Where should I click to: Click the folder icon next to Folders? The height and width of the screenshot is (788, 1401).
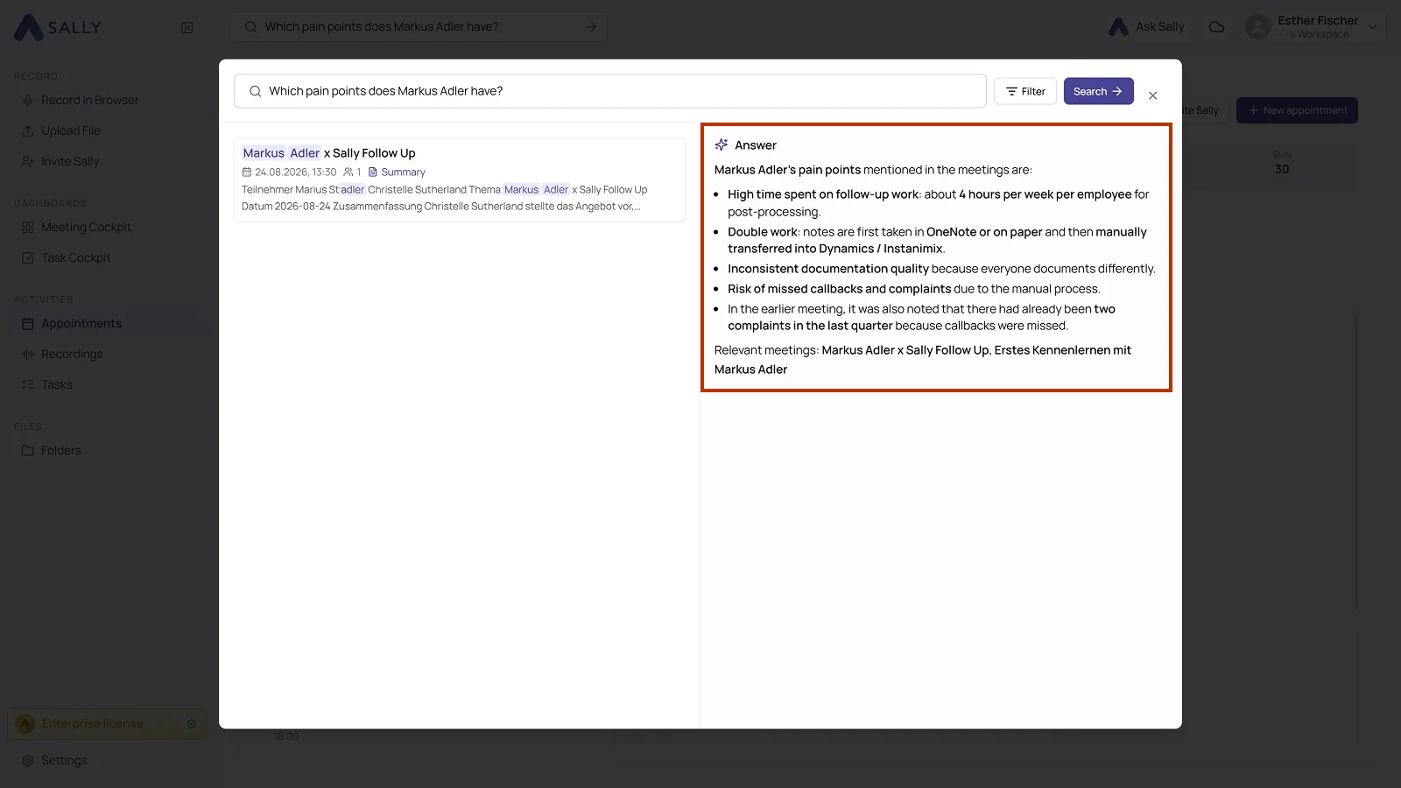click(x=27, y=450)
